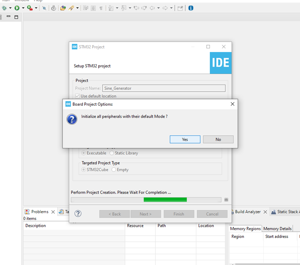Click Cancel in STM32 Project wizard
Screen dimensions: 300x265
212,214
